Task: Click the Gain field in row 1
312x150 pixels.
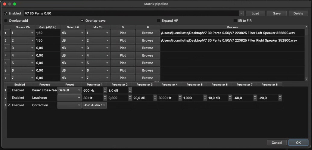Action: point(47,33)
